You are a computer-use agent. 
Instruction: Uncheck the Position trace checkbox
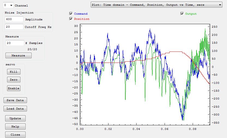click(71, 19)
